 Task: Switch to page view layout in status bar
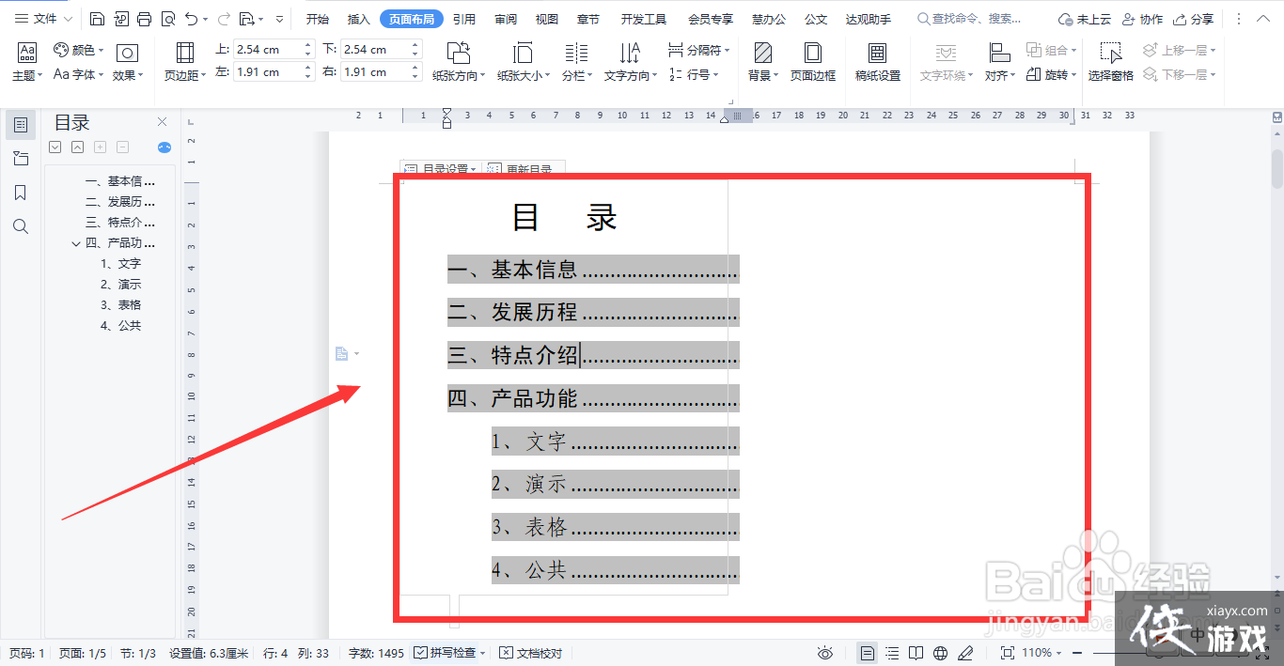[x=868, y=653]
